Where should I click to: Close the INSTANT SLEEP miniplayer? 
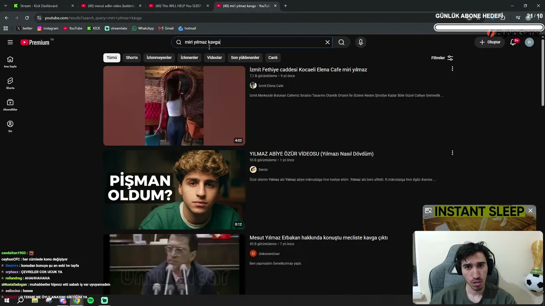(531, 211)
